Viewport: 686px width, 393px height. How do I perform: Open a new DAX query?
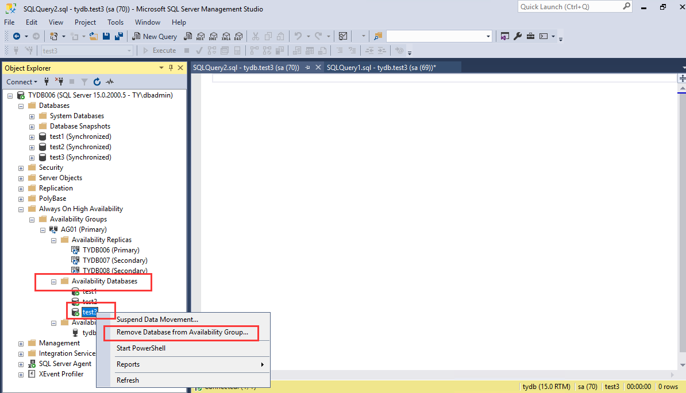(x=238, y=36)
